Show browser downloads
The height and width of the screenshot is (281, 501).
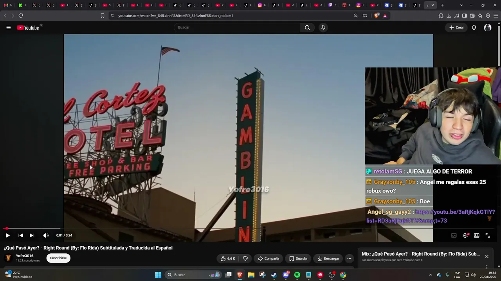pyautogui.click(x=449, y=16)
